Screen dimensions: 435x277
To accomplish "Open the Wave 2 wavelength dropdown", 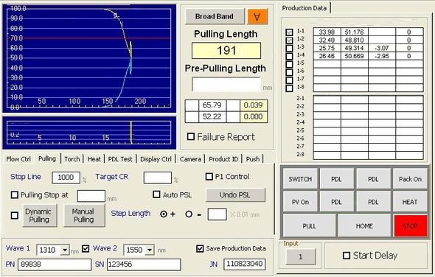I will [150, 250].
